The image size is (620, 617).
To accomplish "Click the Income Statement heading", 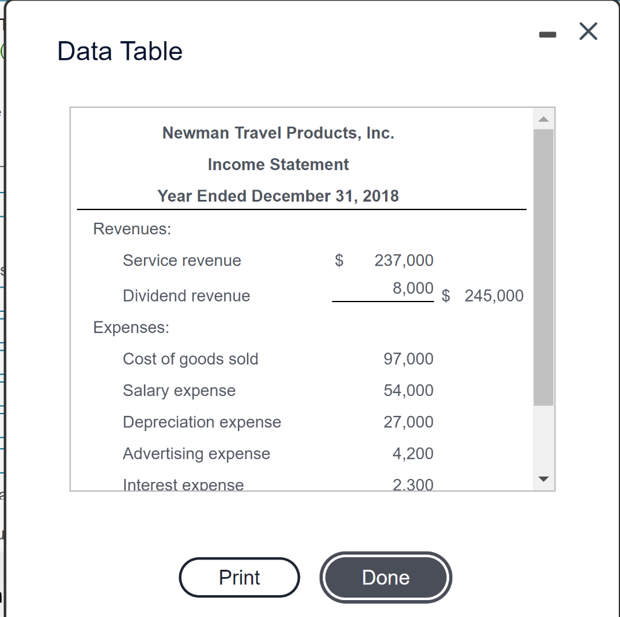I will click(278, 165).
